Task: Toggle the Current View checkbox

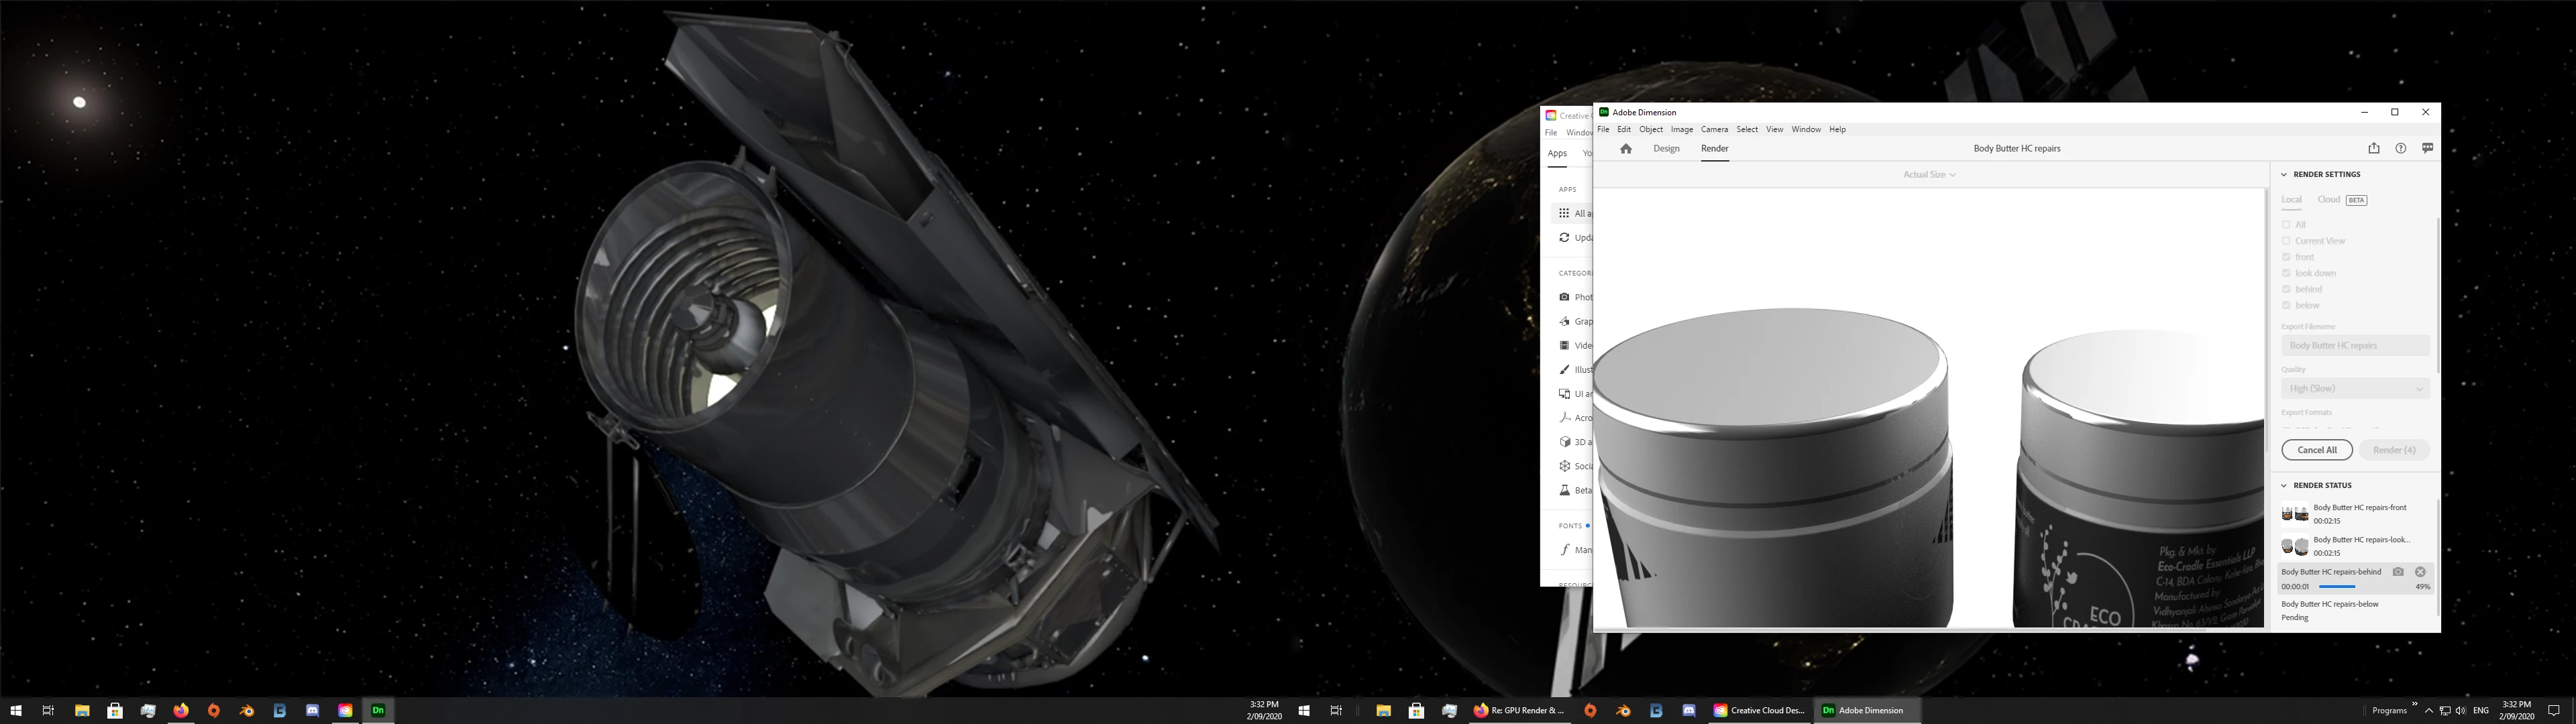Action: tap(2286, 241)
